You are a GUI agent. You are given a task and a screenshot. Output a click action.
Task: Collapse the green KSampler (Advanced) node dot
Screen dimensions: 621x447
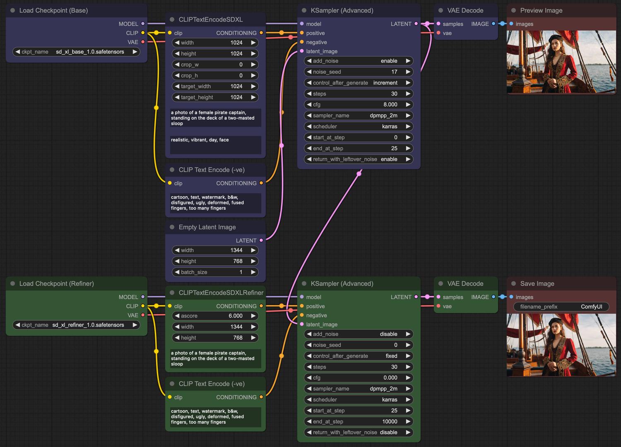[304, 284]
